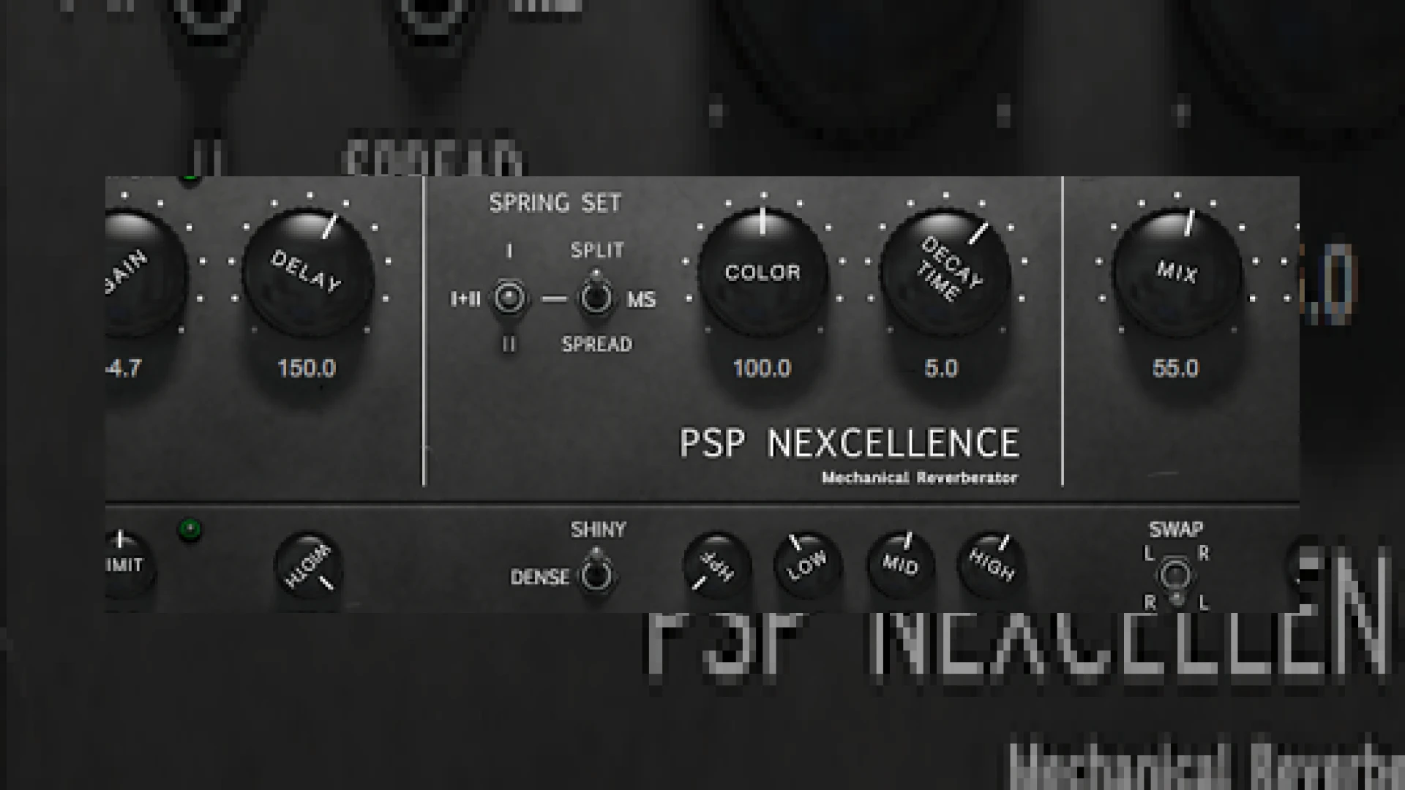This screenshot has height=790, width=1405.
Task: Click the HIGH EQ knob
Action: 992,565
